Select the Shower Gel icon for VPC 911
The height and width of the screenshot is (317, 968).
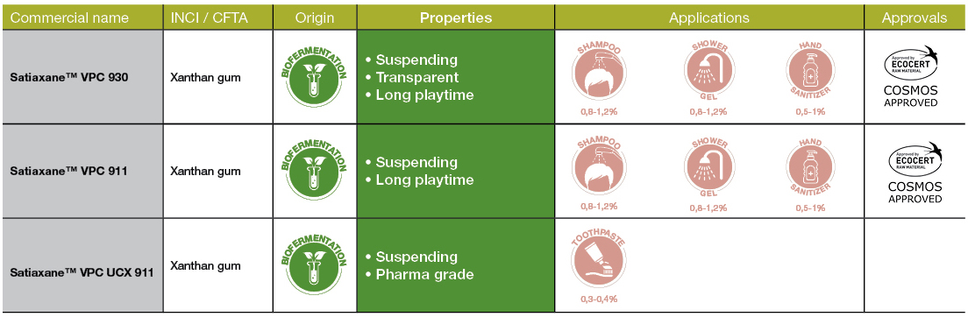tap(708, 168)
